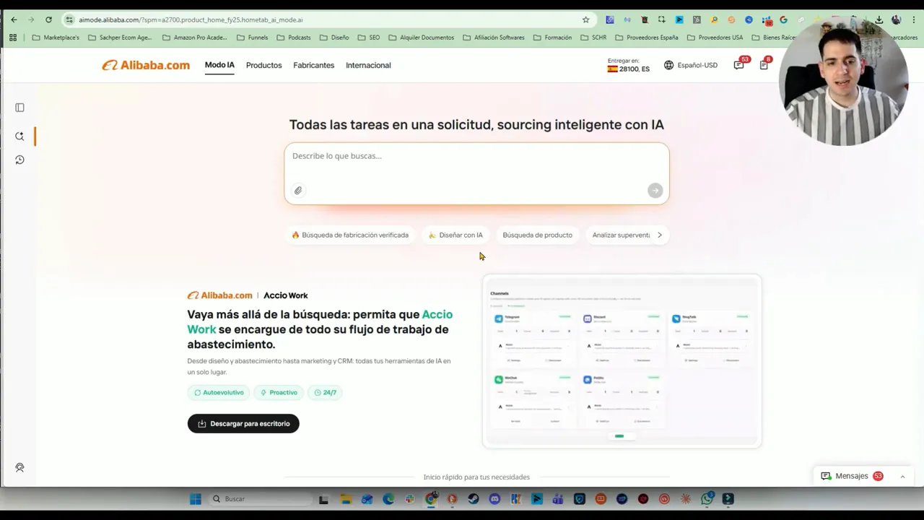Viewport: 924px width, 520px height.
Task: Open the Podcasts bookmark folder
Action: pos(294,38)
